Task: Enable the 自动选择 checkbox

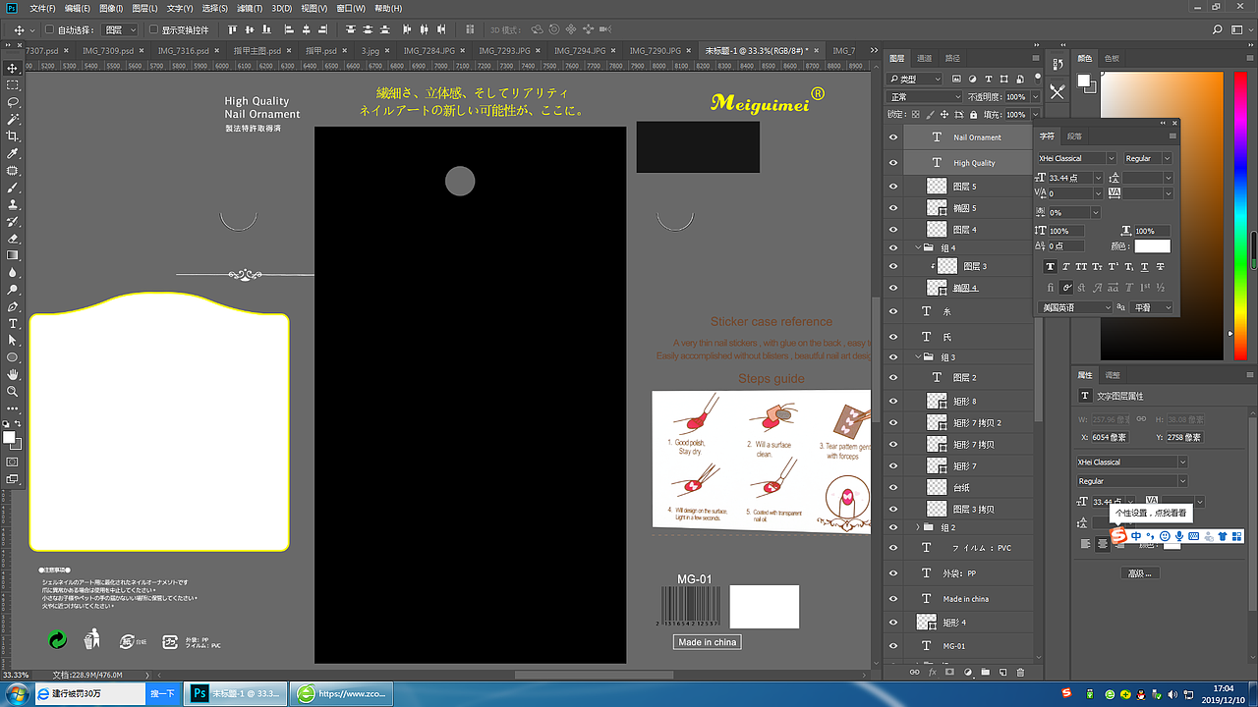Action: coord(50,30)
